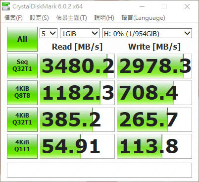Click the 4KiB Q8T8 read result 1182.3
This screenshot has height=182, width=199.
[x=77, y=93]
